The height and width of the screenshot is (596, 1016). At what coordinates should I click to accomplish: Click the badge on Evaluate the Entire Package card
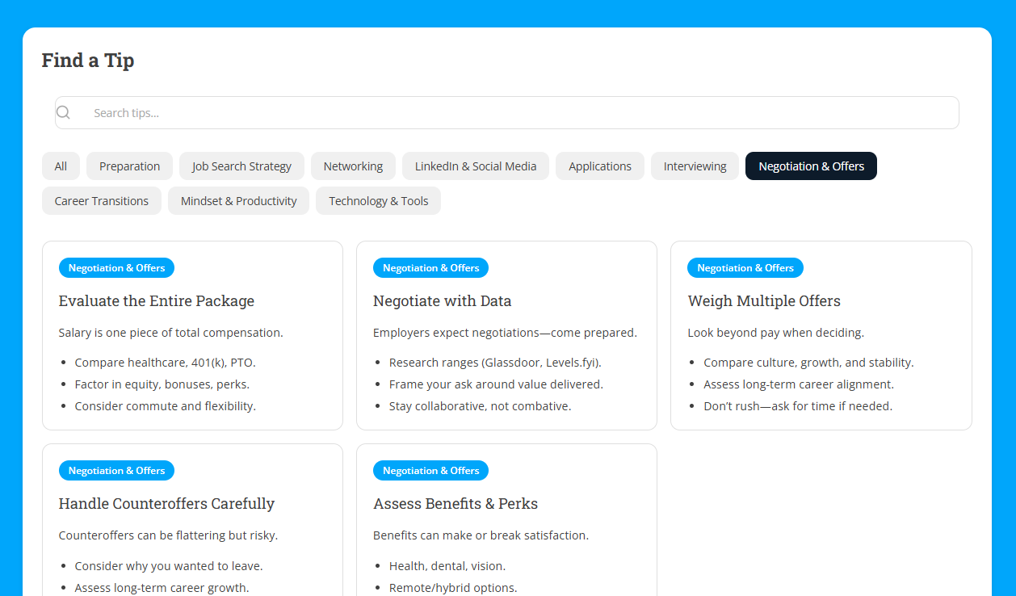[x=115, y=267]
